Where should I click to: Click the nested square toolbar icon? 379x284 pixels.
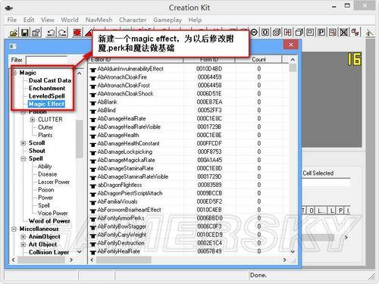(x=310, y=32)
